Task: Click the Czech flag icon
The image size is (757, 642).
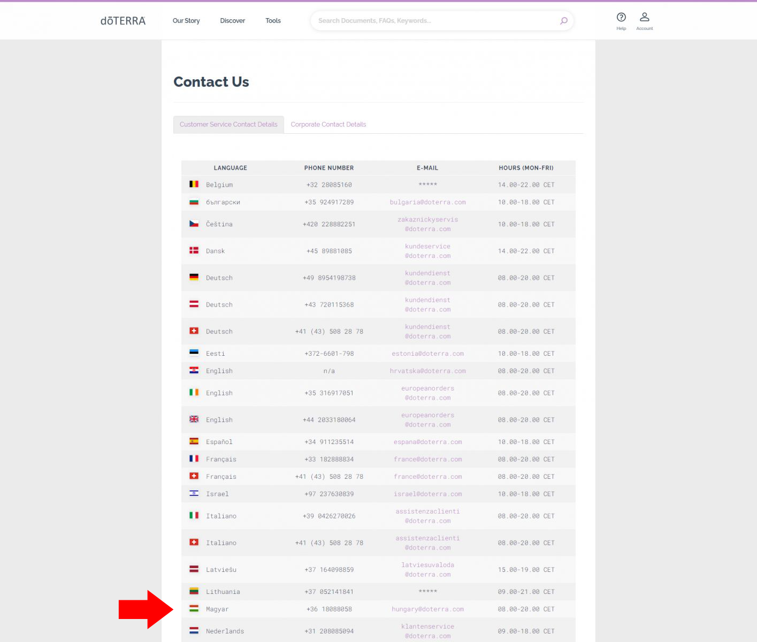Action: 194,224
